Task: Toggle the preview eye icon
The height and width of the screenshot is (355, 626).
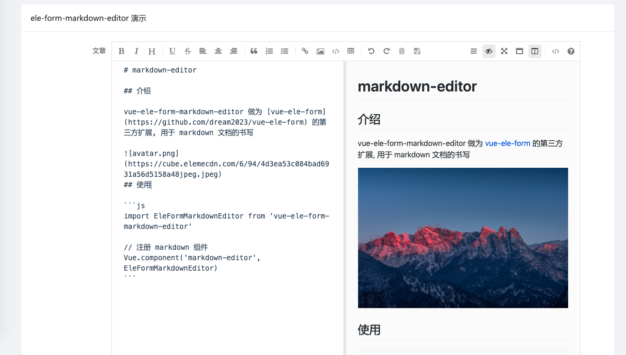Action: [489, 51]
